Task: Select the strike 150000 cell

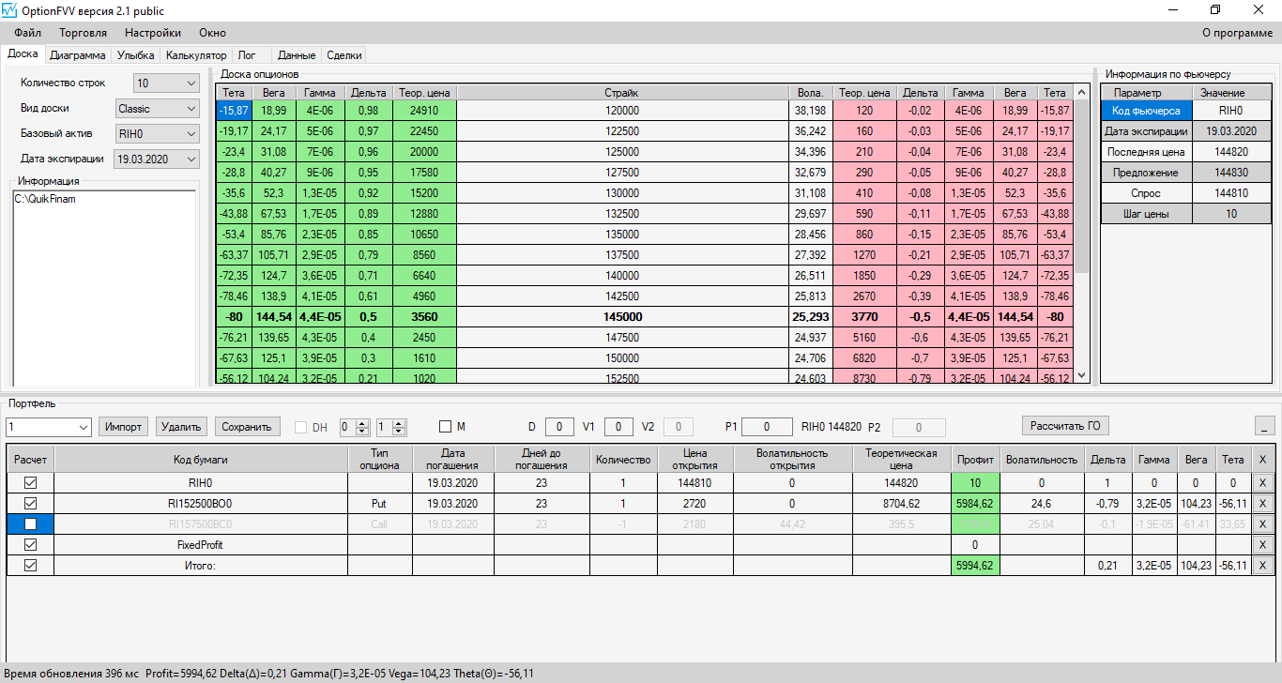Action: (621, 358)
